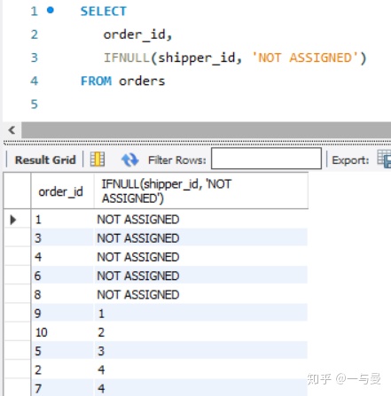Select order_id cell with value 10

tap(62, 332)
